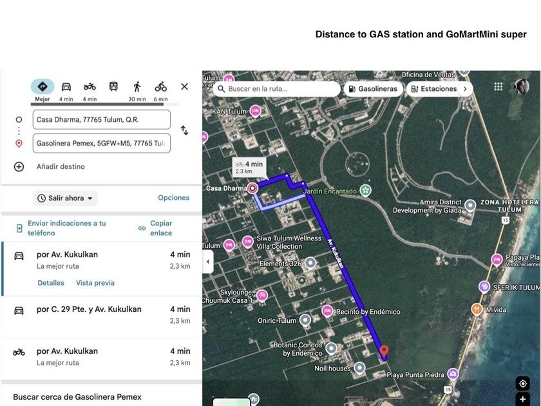Click the Playa Punta Piedra camera marker
541x406 pixels.
click(x=453, y=374)
